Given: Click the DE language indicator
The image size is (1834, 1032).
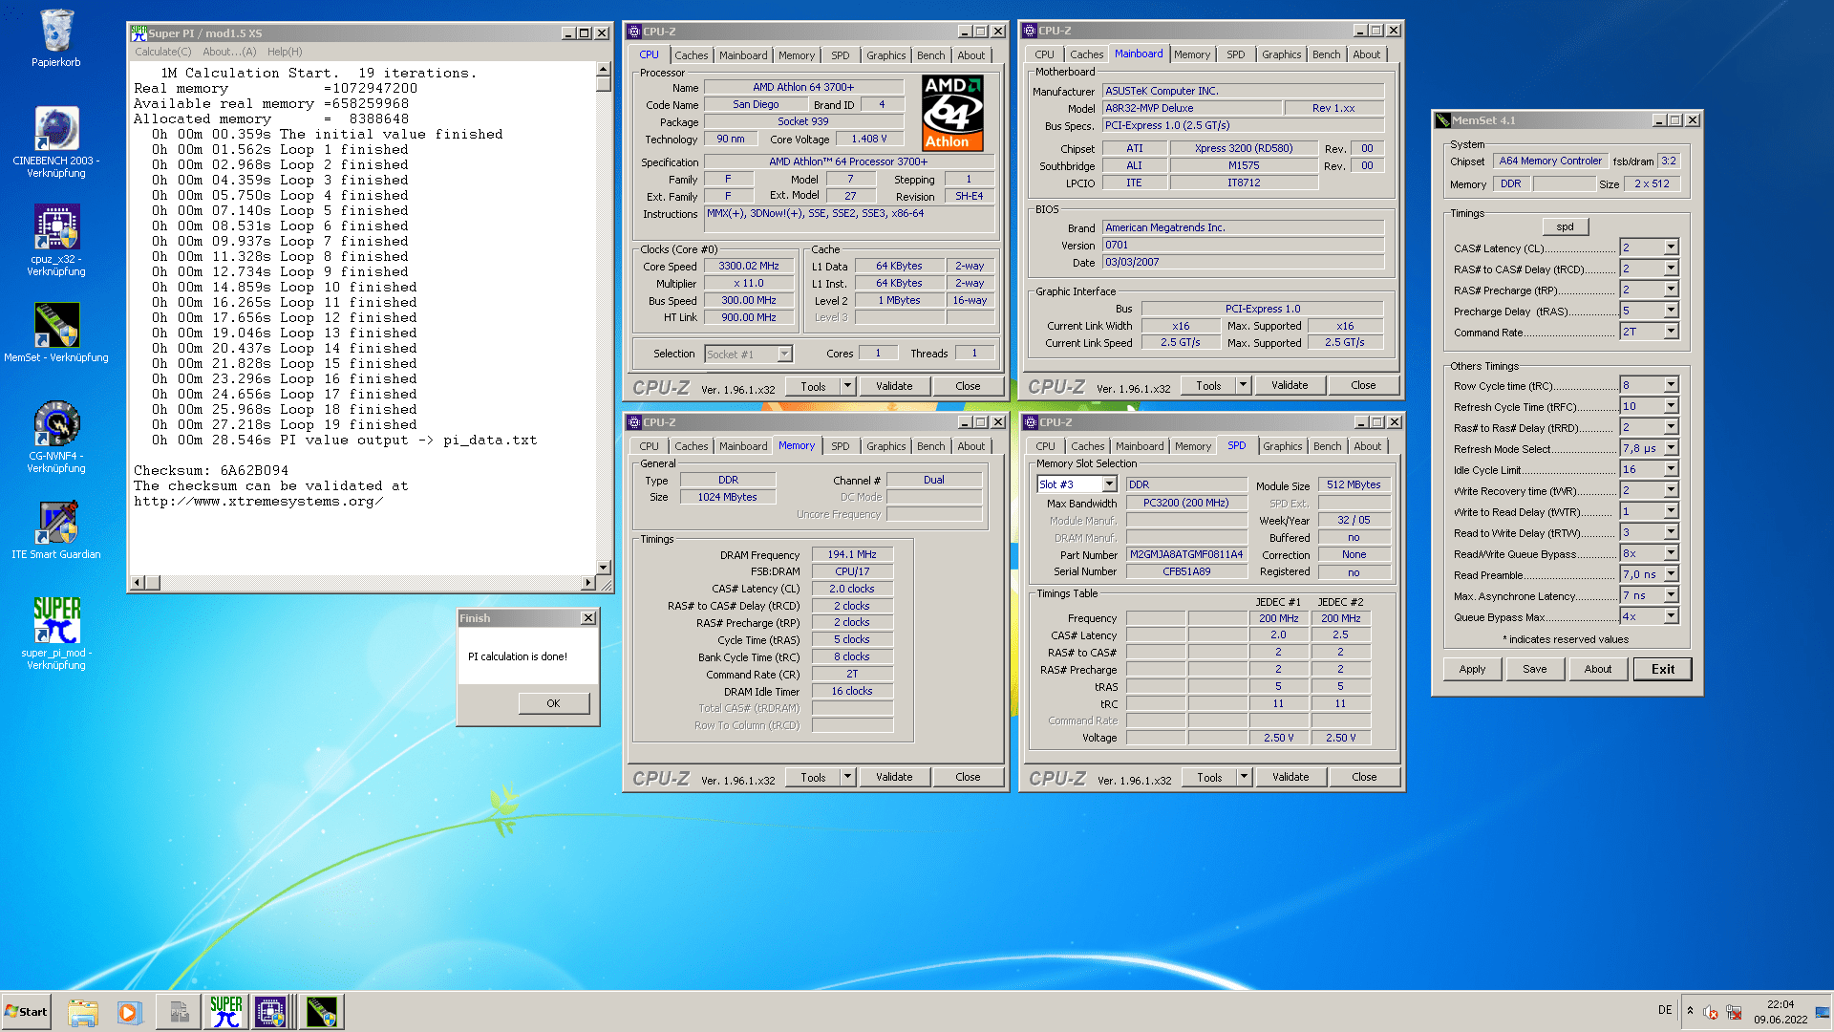Looking at the screenshot, I should click(1665, 1010).
